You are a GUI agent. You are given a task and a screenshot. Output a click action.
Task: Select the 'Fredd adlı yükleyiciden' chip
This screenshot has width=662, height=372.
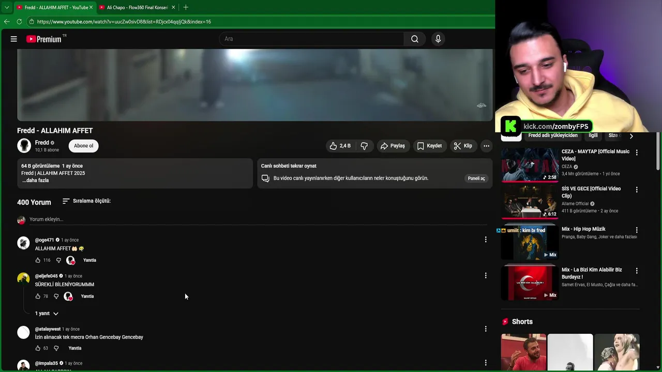coord(553,135)
